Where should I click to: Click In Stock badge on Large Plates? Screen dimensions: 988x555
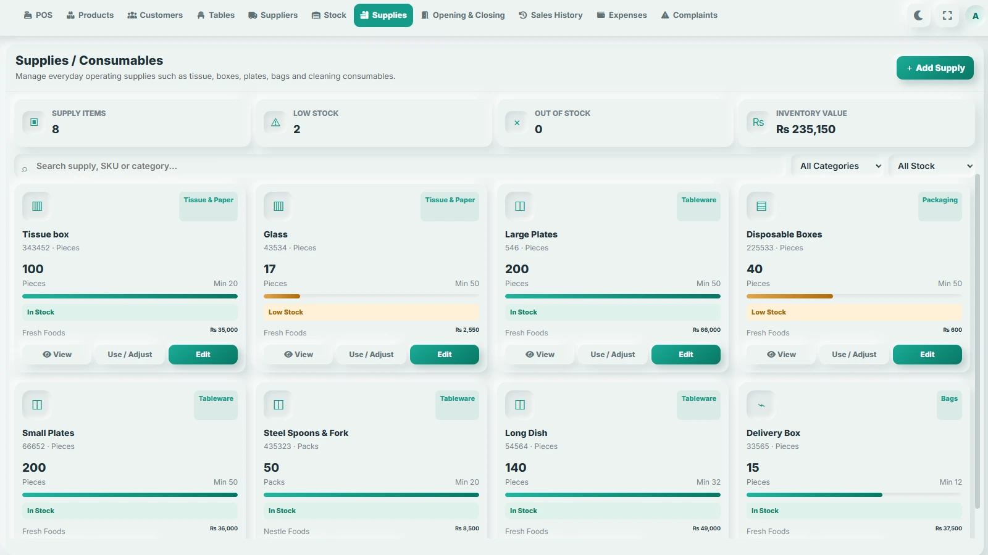click(x=613, y=312)
